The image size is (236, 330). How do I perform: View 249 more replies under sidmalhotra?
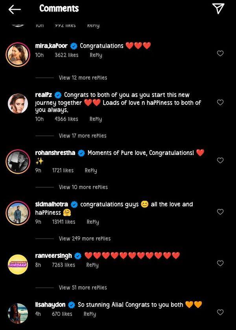(85, 239)
